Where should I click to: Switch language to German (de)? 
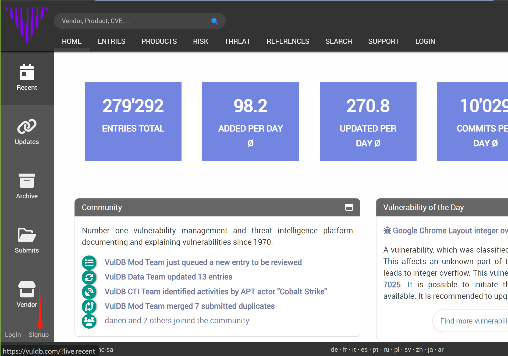click(334, 350)
